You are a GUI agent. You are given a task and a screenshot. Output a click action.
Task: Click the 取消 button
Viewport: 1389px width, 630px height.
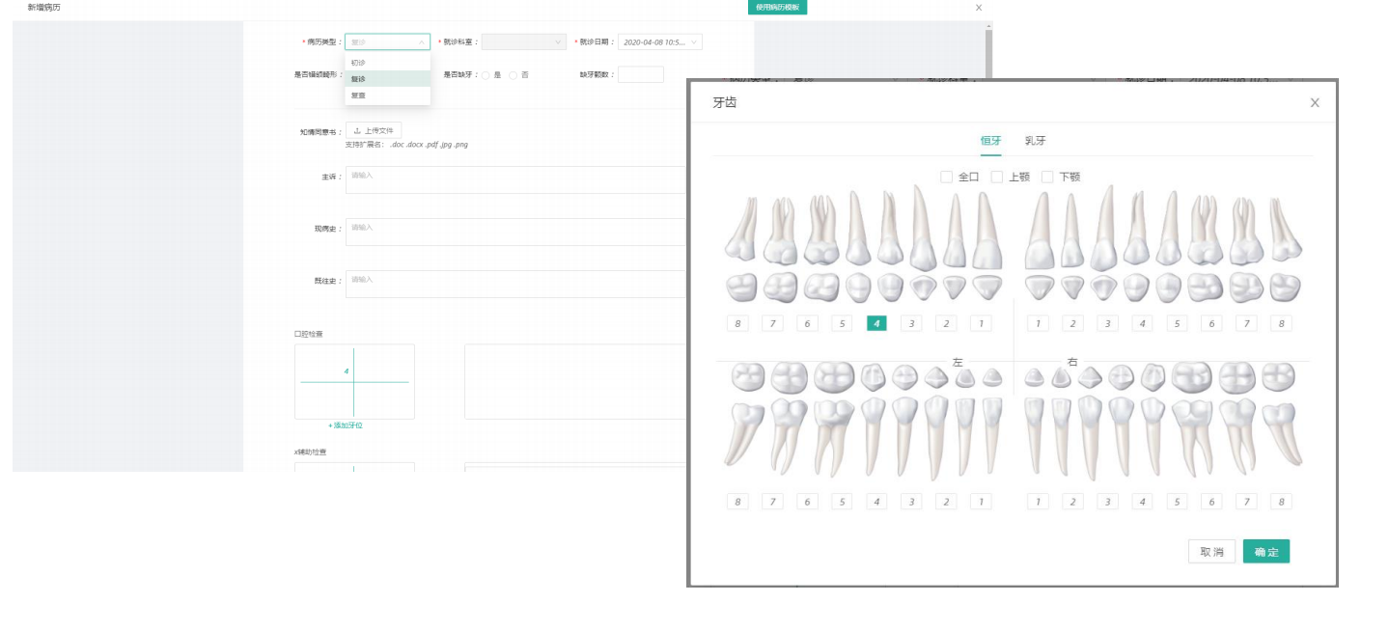point(1211,552)
